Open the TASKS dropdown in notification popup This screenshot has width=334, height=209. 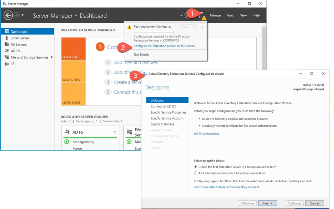click(187, 27)
